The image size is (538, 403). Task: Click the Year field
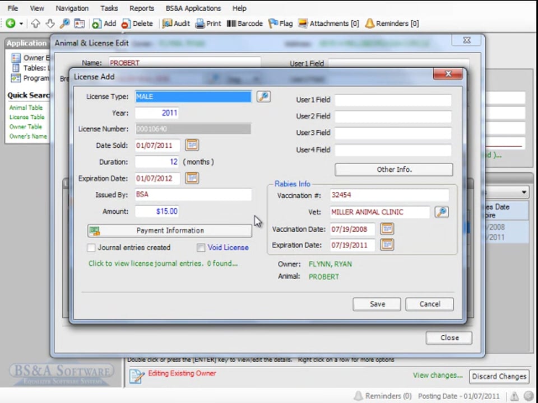pyautogui.click(x=157, y=113)
